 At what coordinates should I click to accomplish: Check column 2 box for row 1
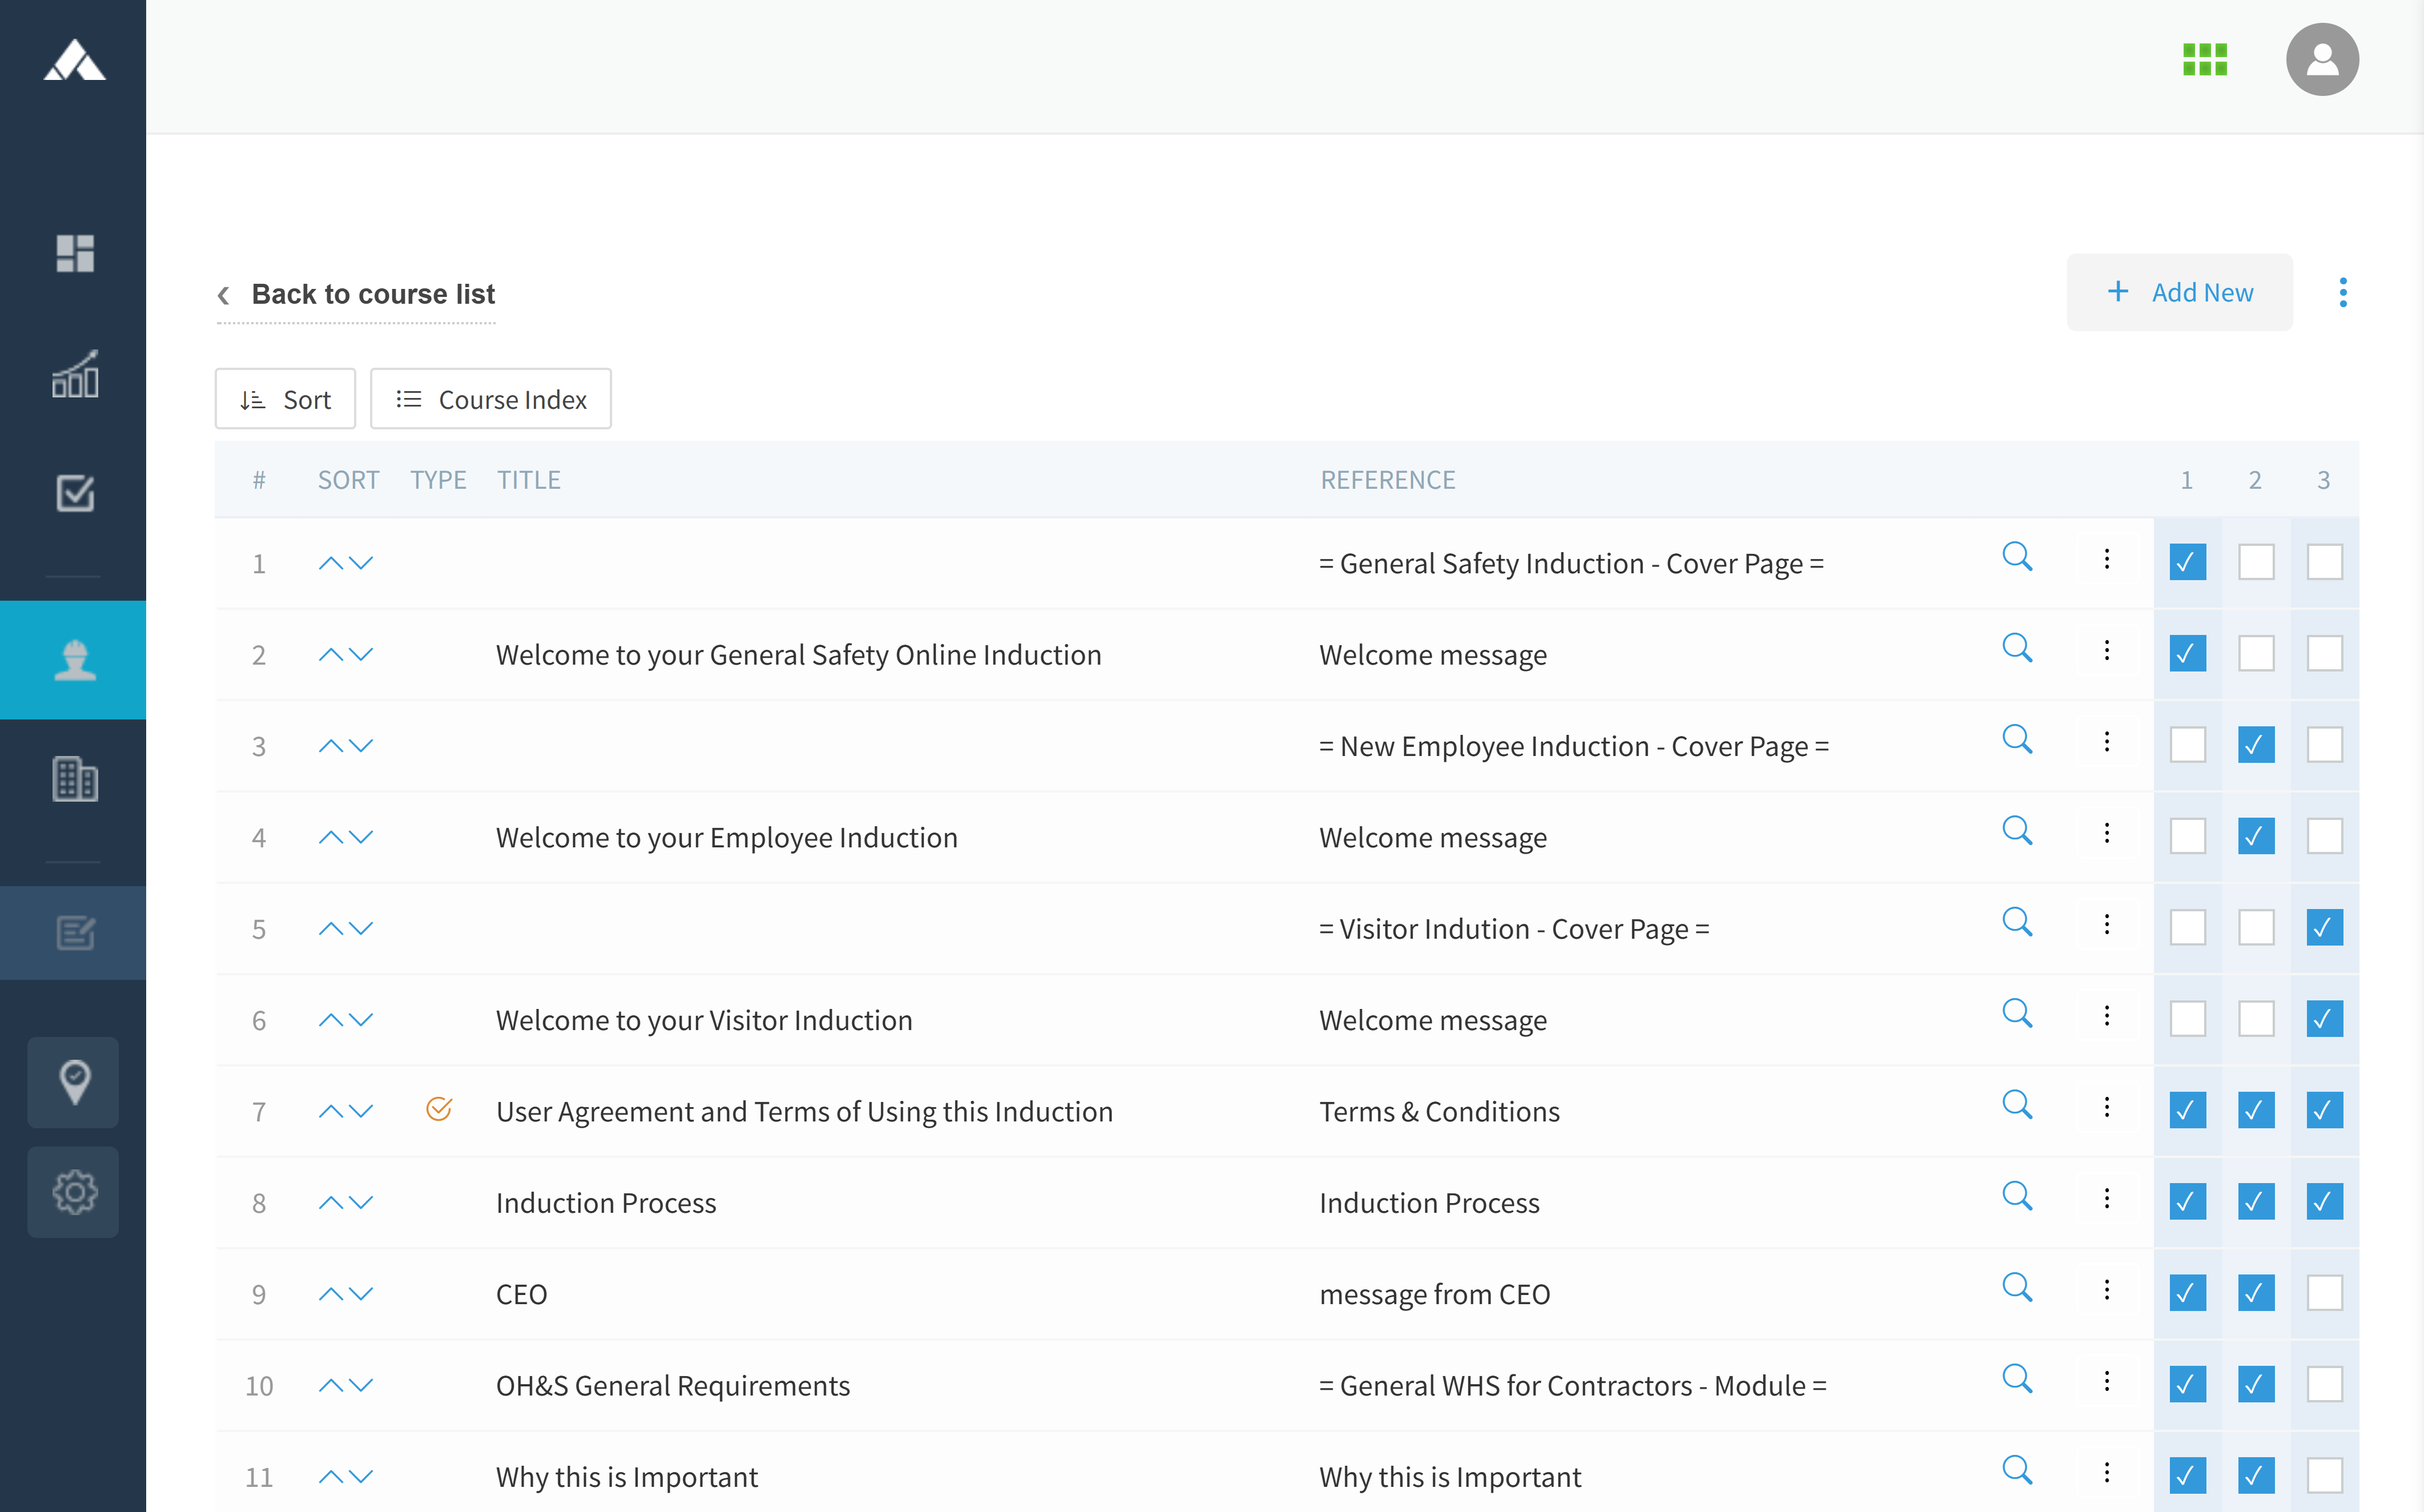pos(2256,562)
